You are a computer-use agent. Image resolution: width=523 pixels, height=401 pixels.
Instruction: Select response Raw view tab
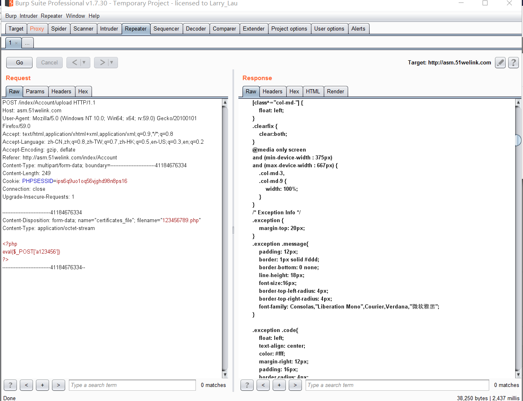251,91
